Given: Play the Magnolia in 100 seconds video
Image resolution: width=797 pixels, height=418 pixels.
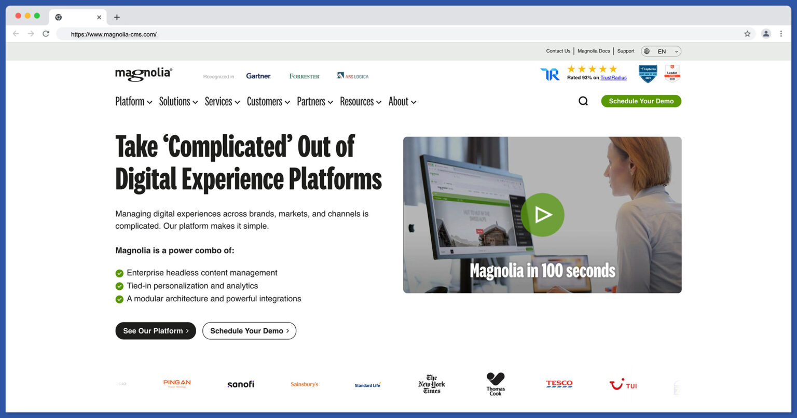Looking at the screenshot, I should (542, 214).
